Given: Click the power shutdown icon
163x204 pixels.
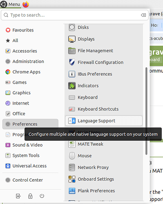Looking at the screenshot, I should [42, 196].
